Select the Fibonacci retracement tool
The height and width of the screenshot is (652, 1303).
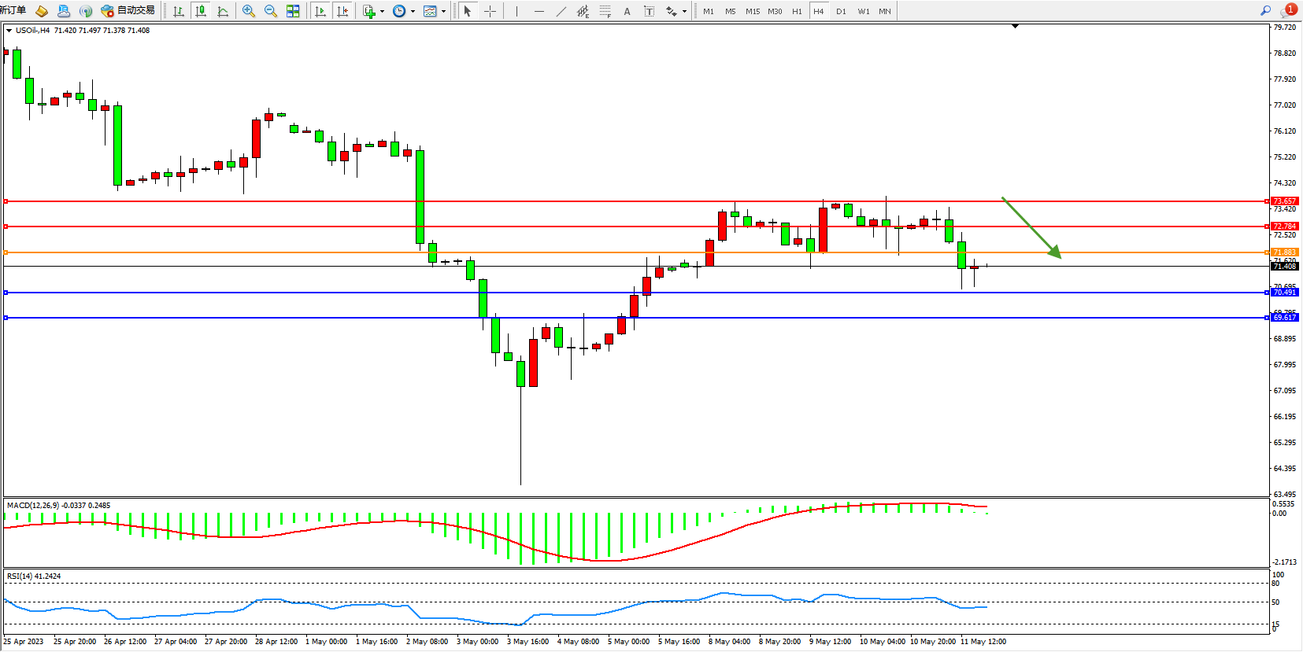pyautogui.click(x=605, y=11)
